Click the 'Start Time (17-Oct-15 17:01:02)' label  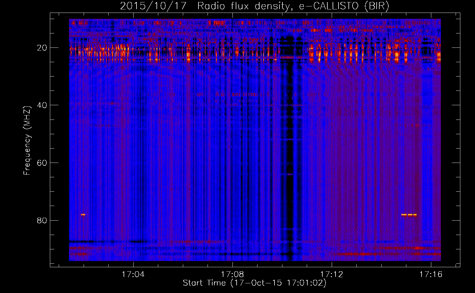coord(255,283)
